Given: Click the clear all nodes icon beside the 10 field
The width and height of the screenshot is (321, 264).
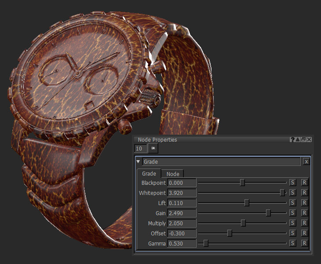Looking at the screenshot, I should 153,148.
